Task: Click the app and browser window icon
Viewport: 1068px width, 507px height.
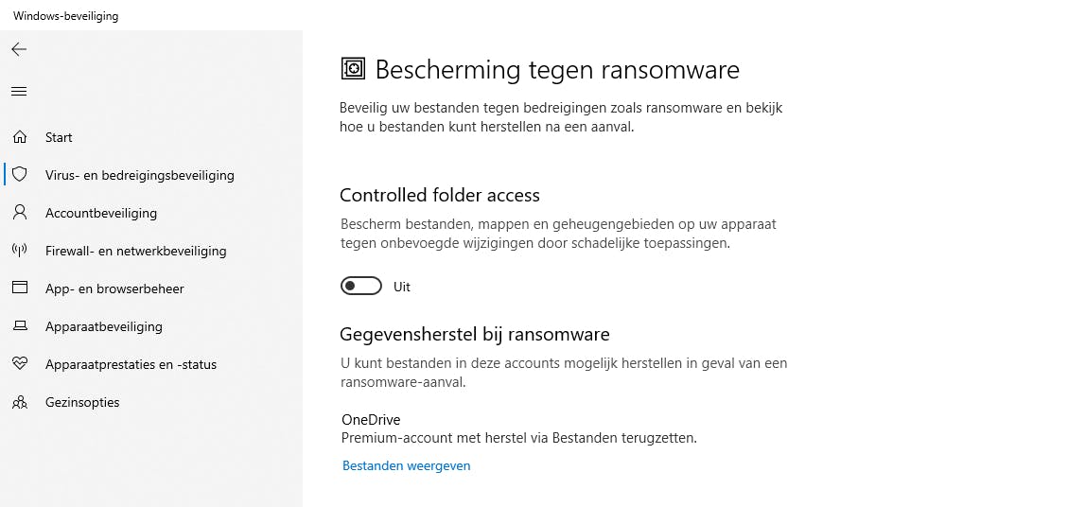Action: pyautogui.click(x=19, y=288)
